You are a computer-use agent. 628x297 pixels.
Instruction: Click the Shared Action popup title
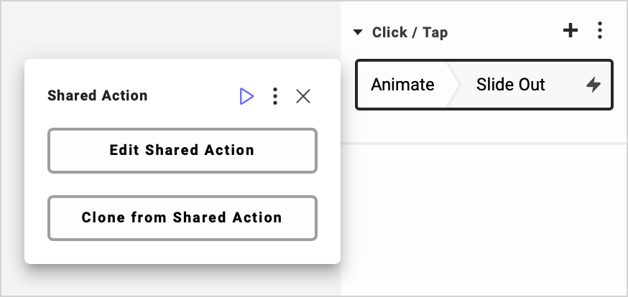point(97,95)
